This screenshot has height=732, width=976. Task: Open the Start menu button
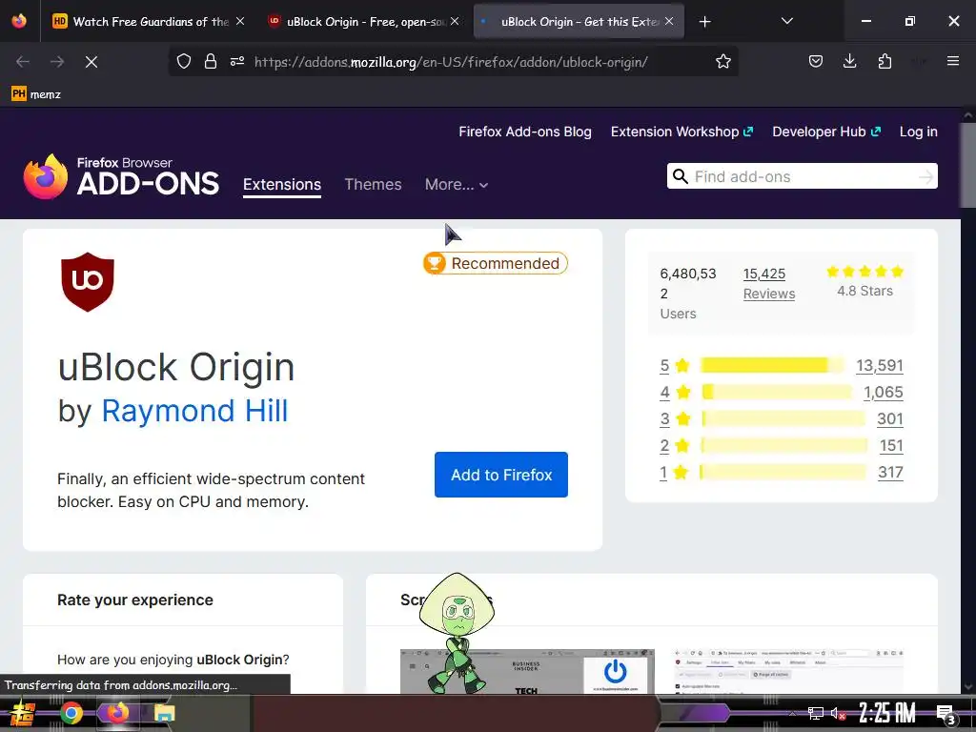tap(23, 713)
